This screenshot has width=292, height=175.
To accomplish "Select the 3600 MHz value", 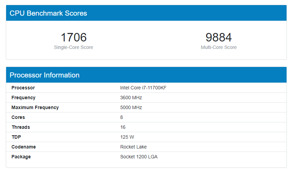I will click(x=131, y=98).
